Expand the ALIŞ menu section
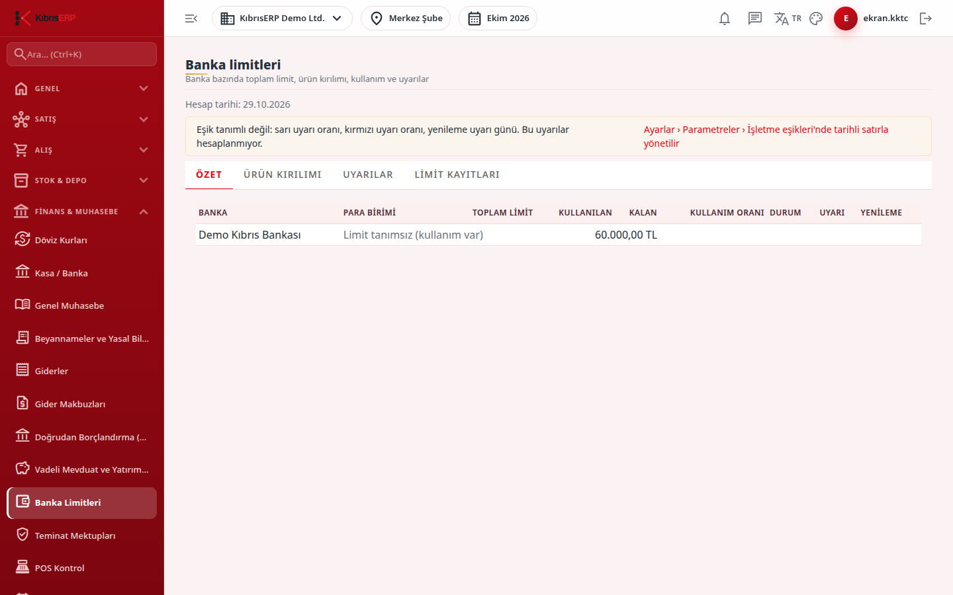This screenshot has height=595, width=953. 82,150
